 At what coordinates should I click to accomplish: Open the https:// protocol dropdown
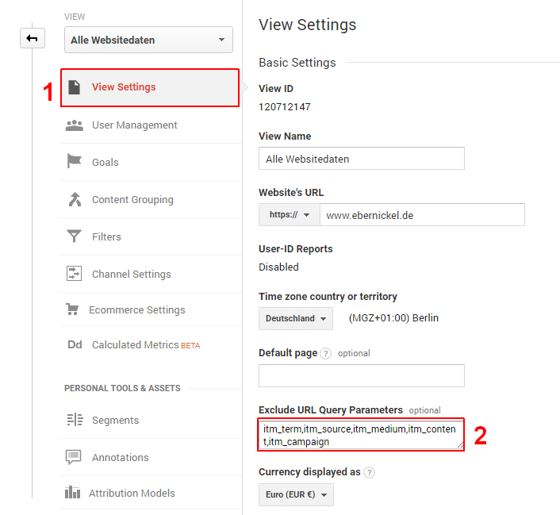coord(290,215)
